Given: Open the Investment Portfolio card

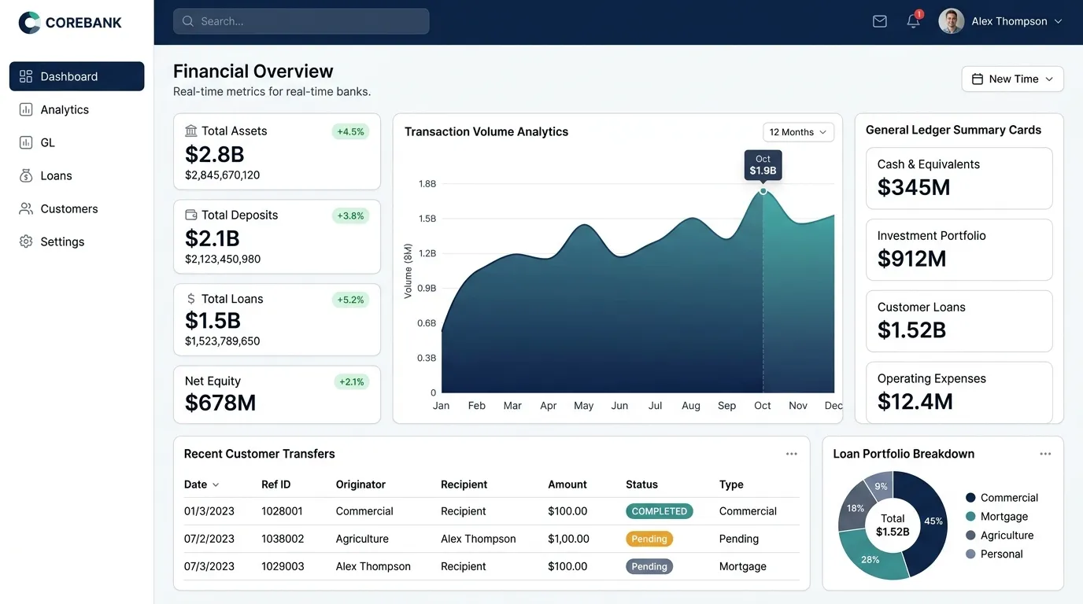Looking at the screenshot, I should 959,249.
